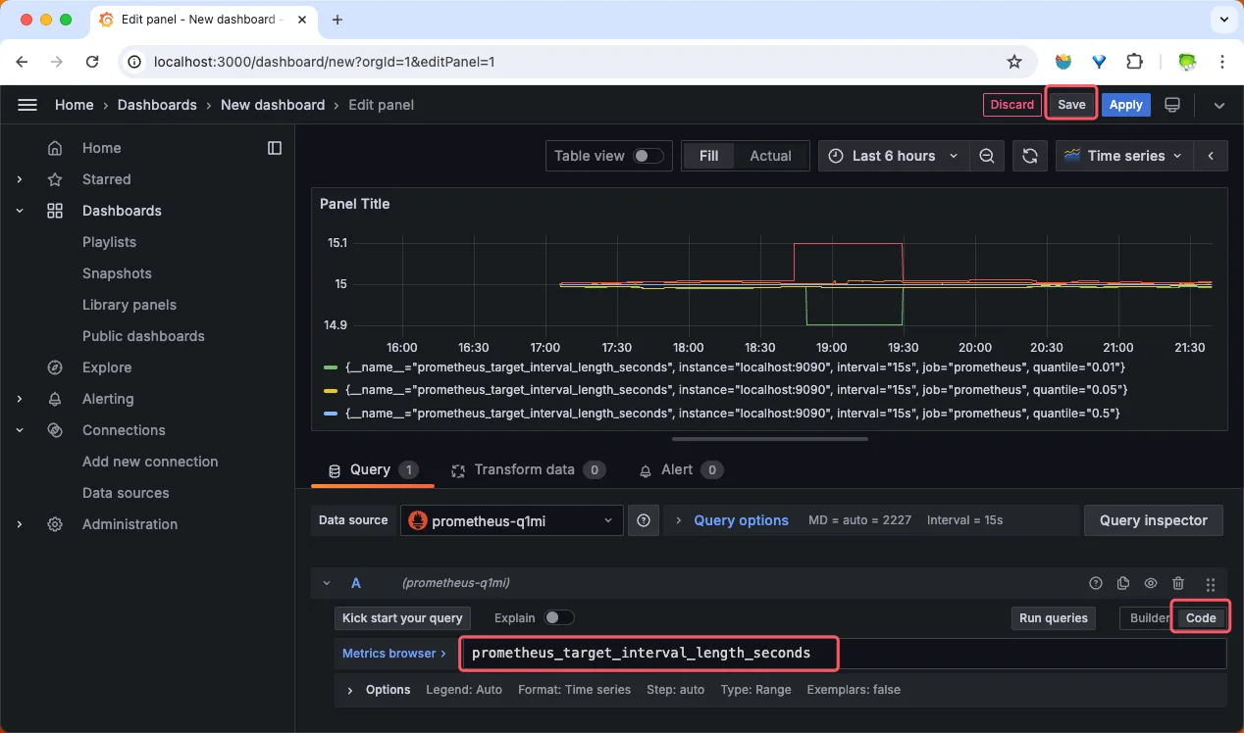1244x733 pixels.
Task: Expand the Options section below the query
Action: (x=389, y=690)
